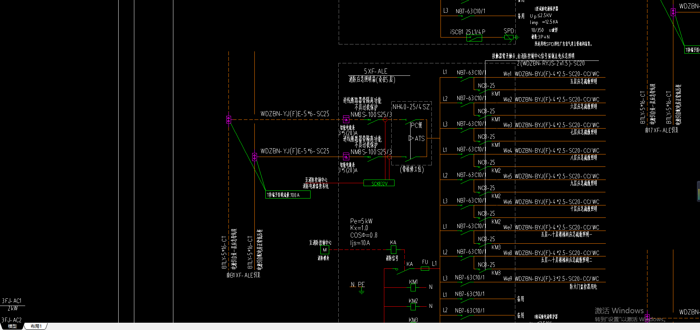This screenshot has width=700, height=330.
Task: Select the (带检修工位) annotation
Action: pos(412,169)
